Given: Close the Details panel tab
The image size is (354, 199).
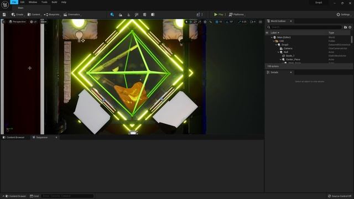Looking at the screenshot, I should (x=291, y=72).
